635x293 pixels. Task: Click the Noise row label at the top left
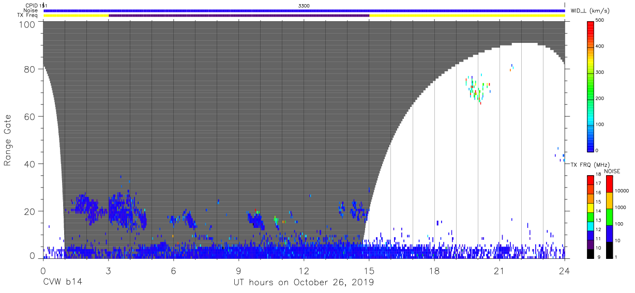click(x=31, y=10)
